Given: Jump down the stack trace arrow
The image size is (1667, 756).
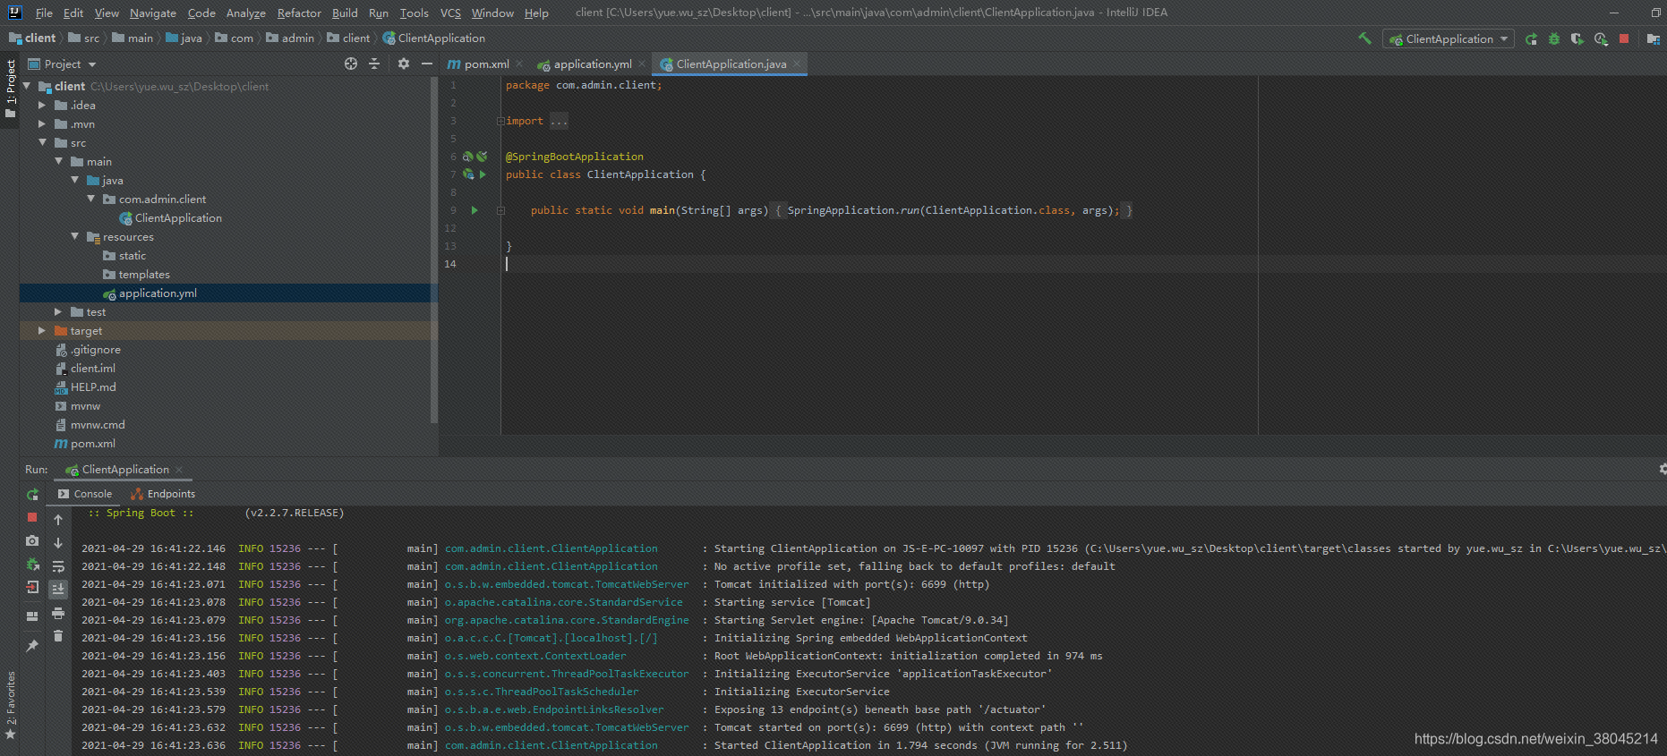Looking at the screenshot, I should (x=58, y=543).
